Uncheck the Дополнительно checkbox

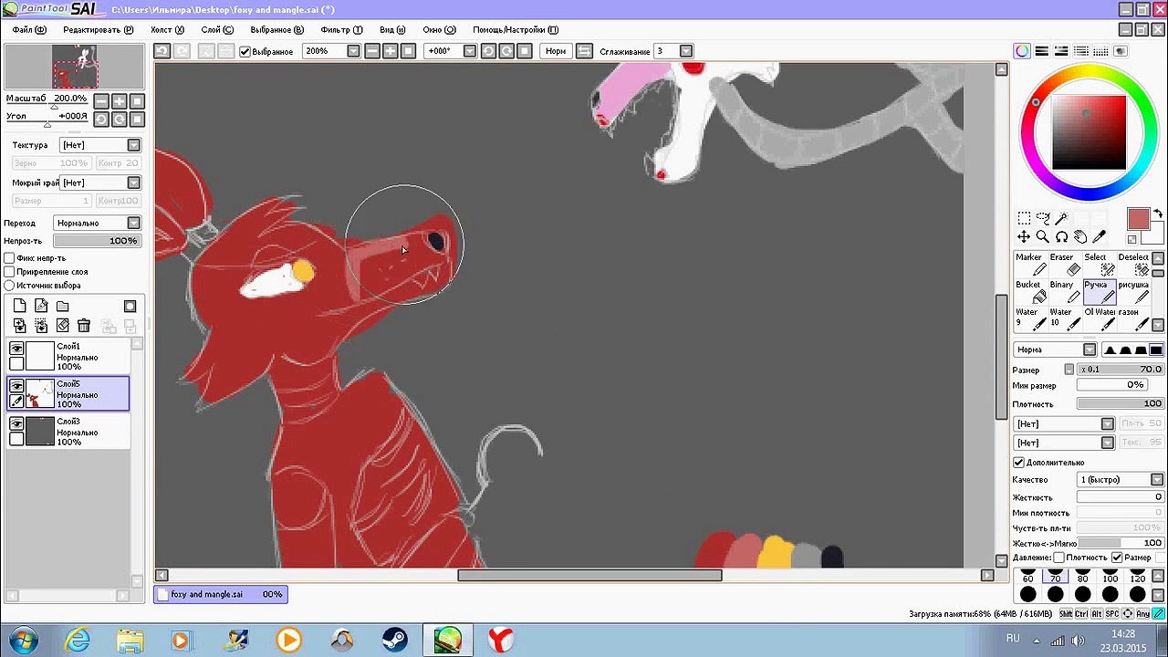coord(1018,463)
